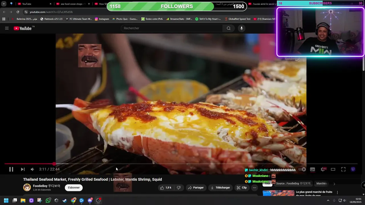Toggle subtitles in the player

click(313, 169)
